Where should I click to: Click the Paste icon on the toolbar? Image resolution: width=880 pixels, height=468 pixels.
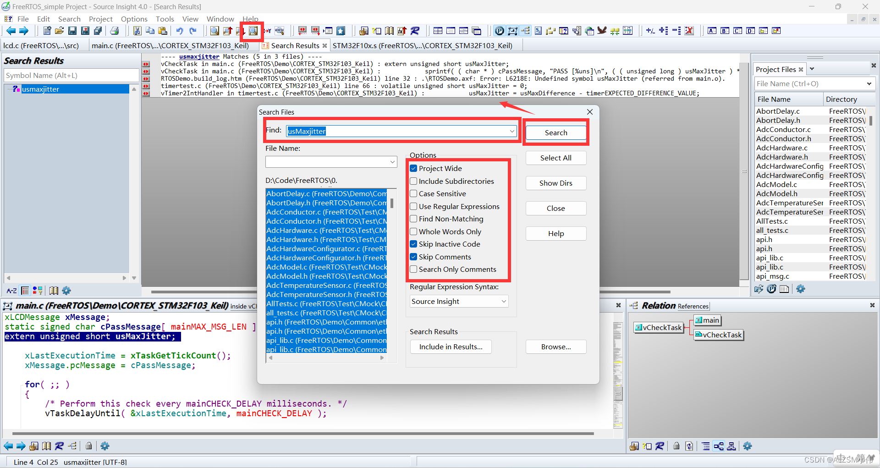click(163, 31)
